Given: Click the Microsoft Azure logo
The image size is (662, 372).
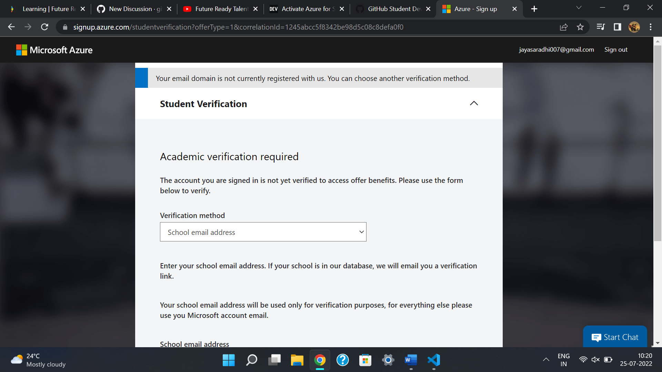Looking at the screenshot, I should 54,50.
